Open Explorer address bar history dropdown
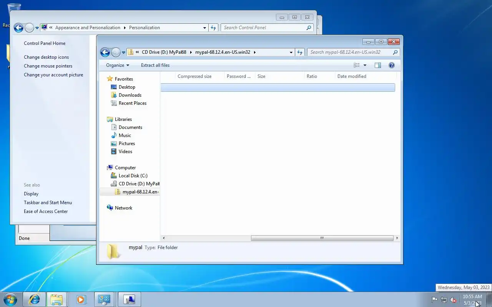492x307 pixels. click(x=291, y=52)
